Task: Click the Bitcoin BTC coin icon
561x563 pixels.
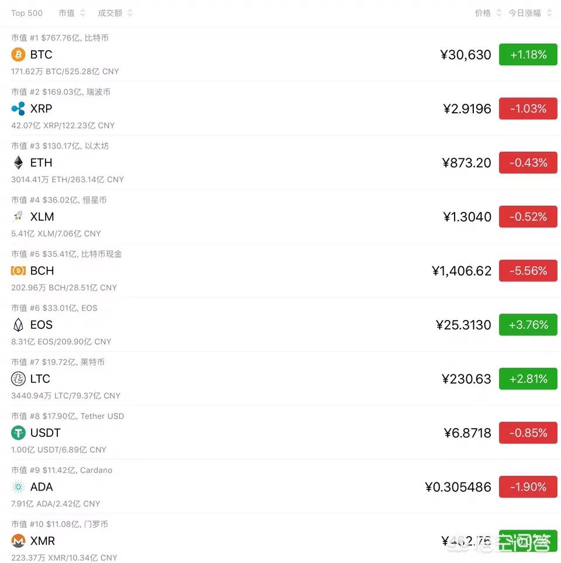Action: tap(18, 55)
